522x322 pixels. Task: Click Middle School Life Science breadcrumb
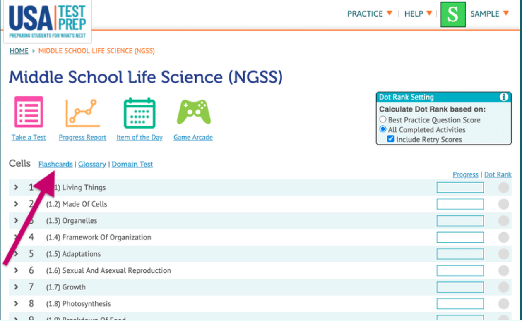[x=96, y=51]
